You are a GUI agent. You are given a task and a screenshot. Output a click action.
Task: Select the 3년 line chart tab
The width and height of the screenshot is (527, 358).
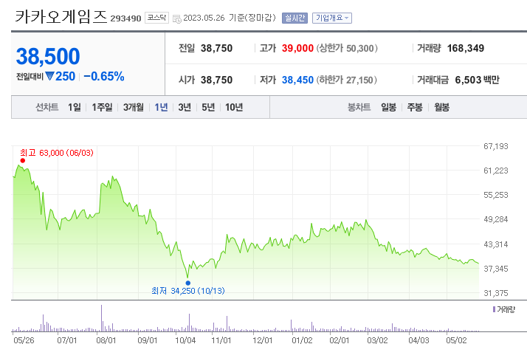[x=185, y=107]
